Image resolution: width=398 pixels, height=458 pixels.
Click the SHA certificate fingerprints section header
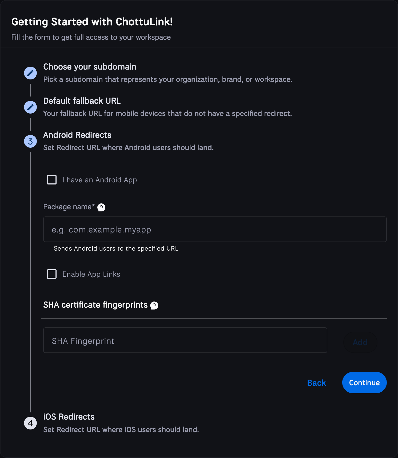(x=95, y=305)
